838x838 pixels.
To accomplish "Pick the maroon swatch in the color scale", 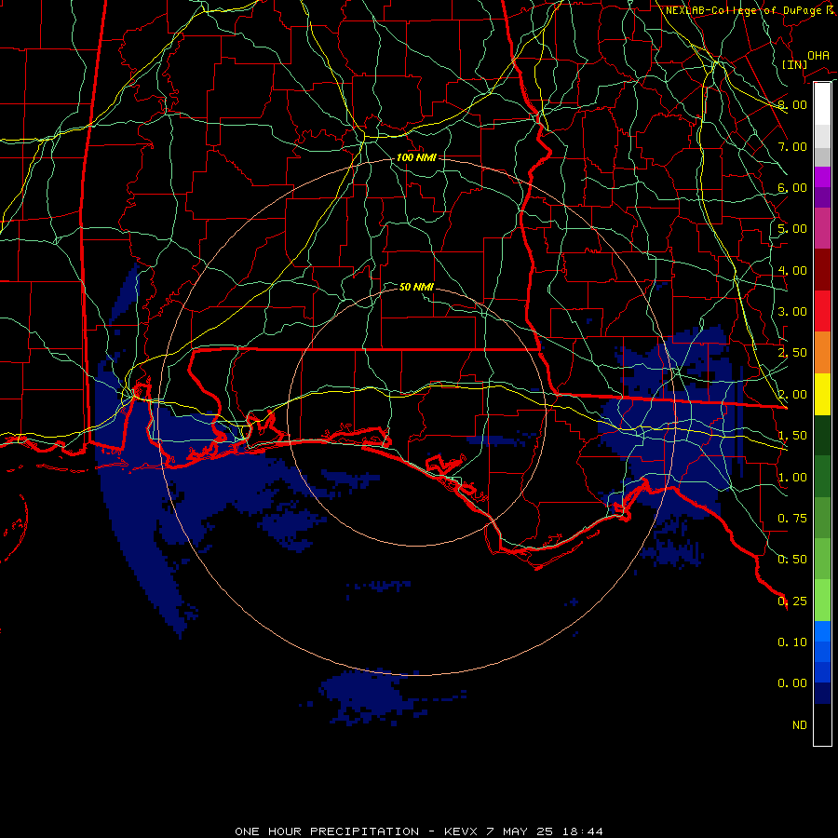I will coord(822,270).
